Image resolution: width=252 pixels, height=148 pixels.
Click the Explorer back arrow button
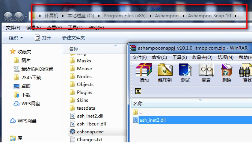[x=8, y=16]
